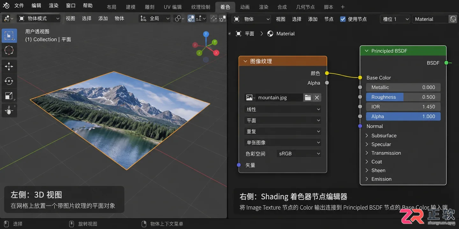Click the red X axis gizmo handle
This screenshot has width=459, height=229.
216,53
